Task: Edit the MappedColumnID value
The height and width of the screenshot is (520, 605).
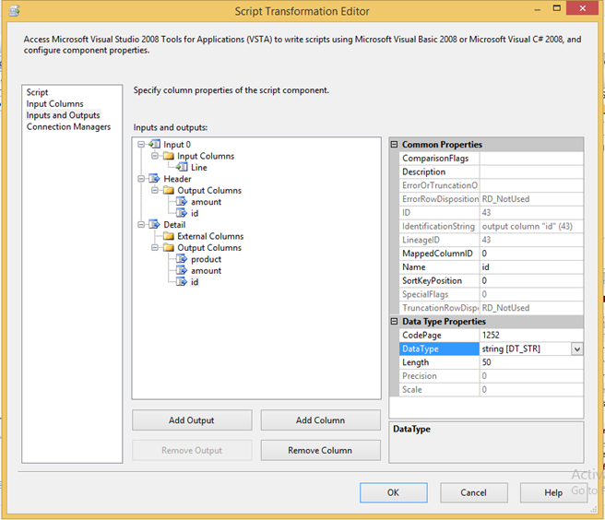Action: click(x=531, y=254)
